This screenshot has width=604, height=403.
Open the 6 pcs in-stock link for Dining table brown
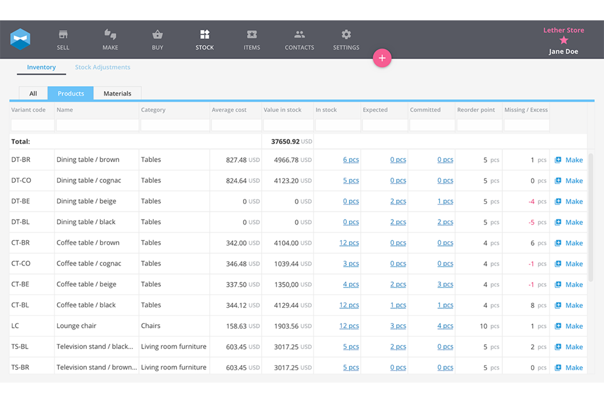pyautogui.click(x=351, y=160)
